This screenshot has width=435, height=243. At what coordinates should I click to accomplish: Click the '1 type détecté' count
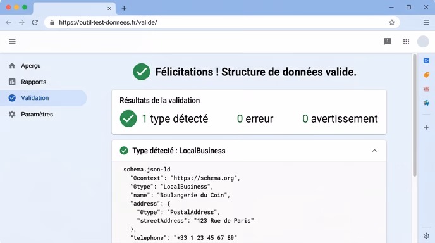point(175,119)
